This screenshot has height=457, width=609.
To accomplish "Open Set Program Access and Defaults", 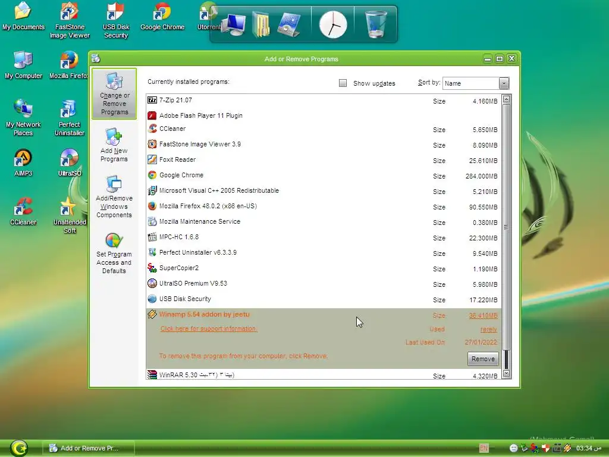I will point(114,253).
